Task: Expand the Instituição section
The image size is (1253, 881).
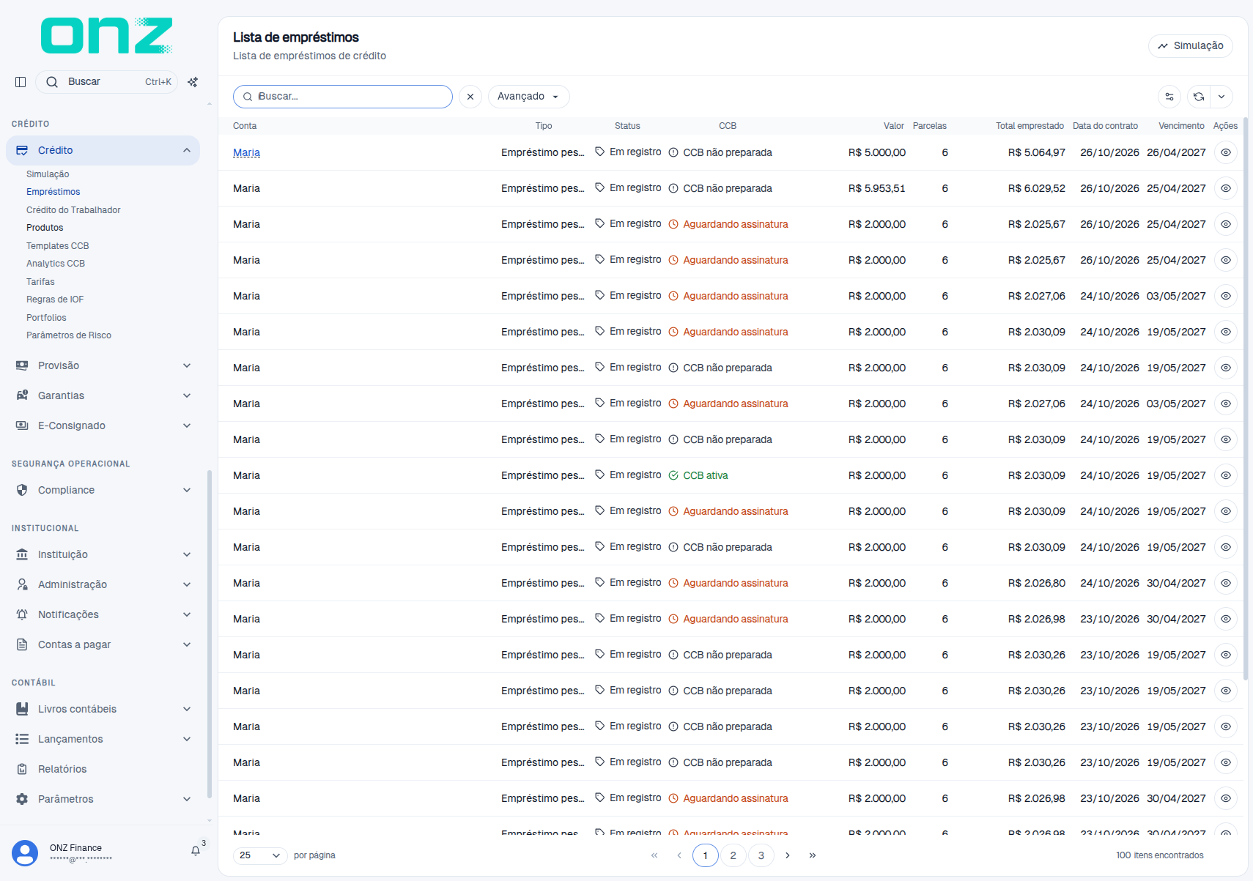Action: tap(103, 554)
